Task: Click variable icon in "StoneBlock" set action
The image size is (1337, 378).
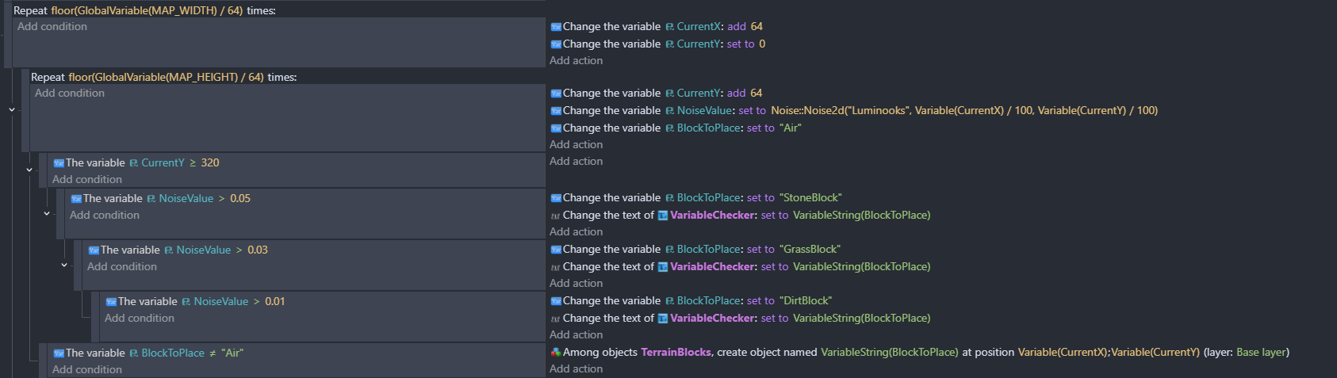Action: click(556, 198)
